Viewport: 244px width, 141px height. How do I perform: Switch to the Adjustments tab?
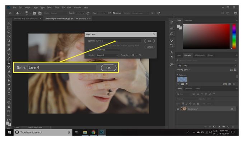pyautogui.click(x=200, y=55)
